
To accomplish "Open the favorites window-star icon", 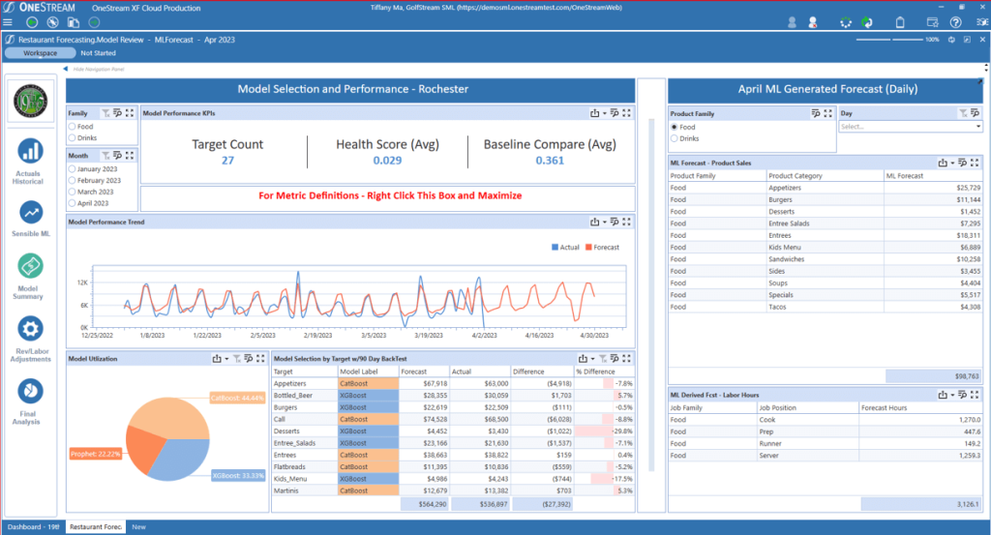I will 932,23.
